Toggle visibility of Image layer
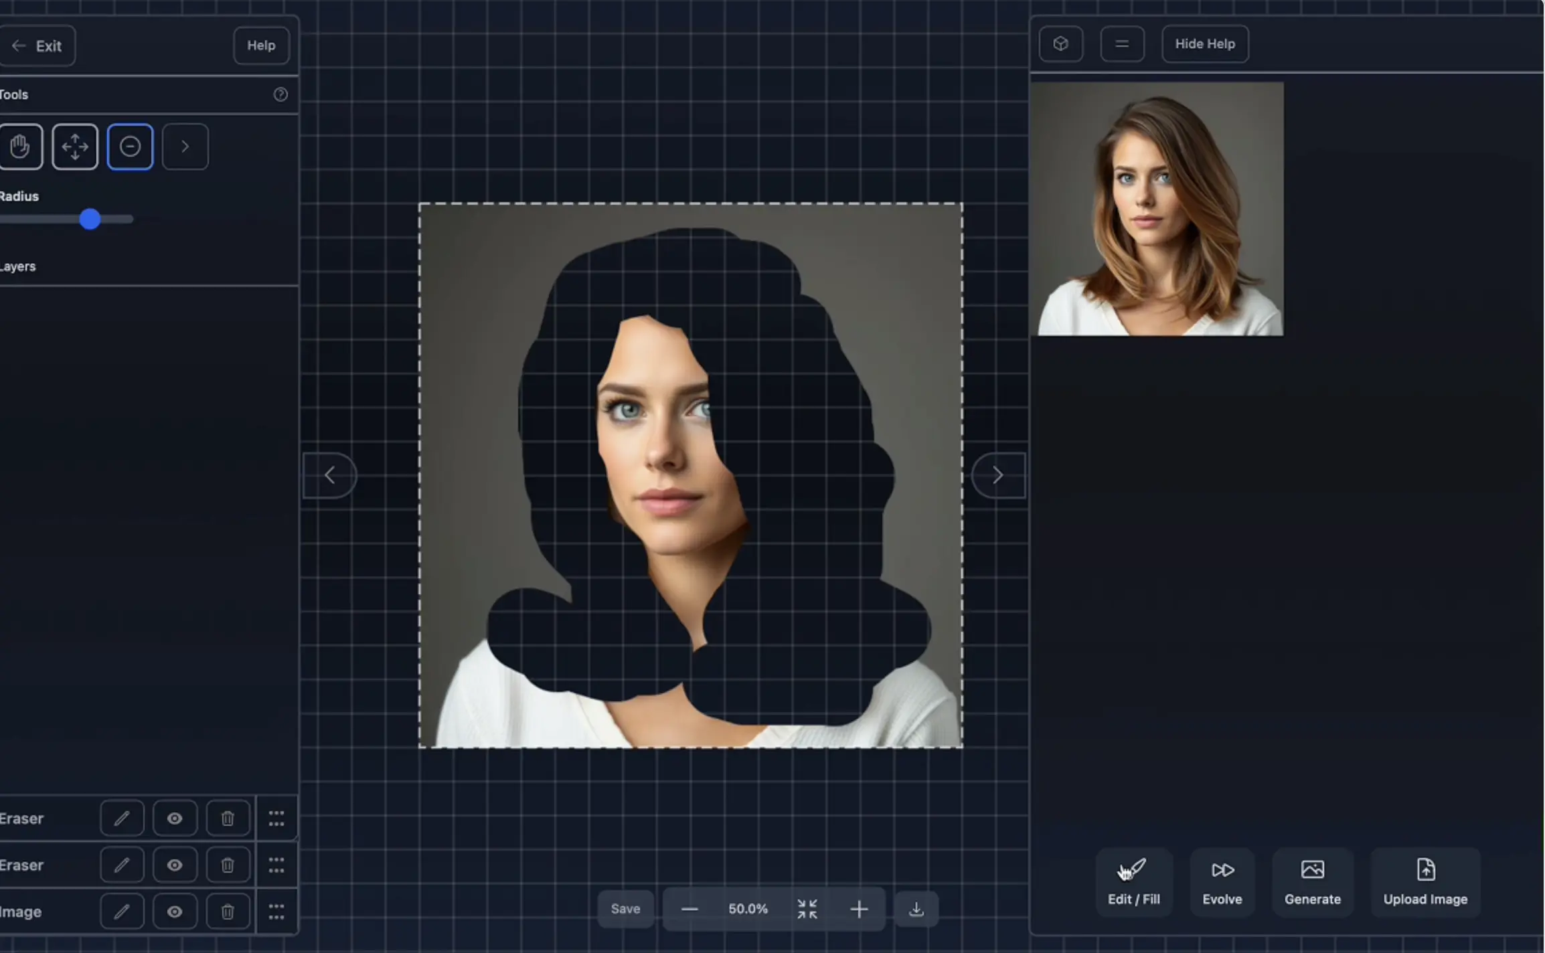Viewport: 1545px width, 953px height. tap(174, 910)
